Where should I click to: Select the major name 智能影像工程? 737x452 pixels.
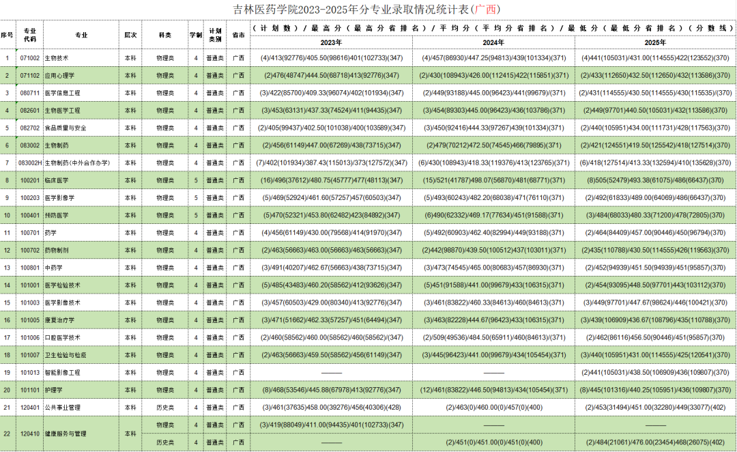coord(62,373)
